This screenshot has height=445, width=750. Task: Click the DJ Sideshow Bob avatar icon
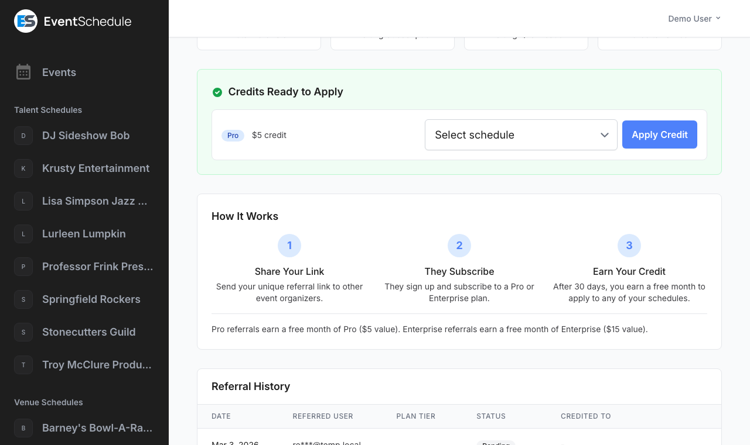point(23,136)
